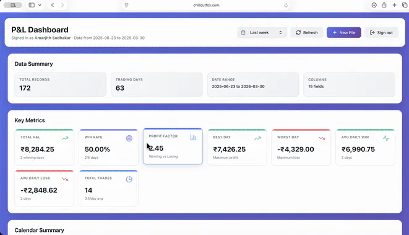Select the Avg Daily Win card
This screenshot has height=235, width=409.
point(365,147)
